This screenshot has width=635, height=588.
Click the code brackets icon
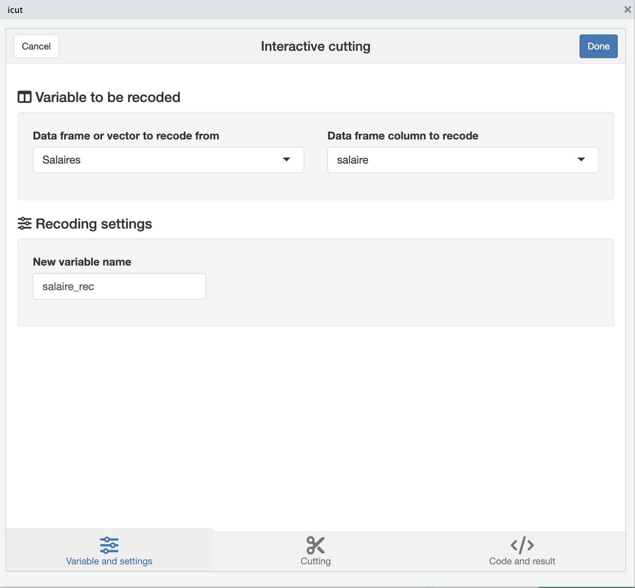point(522,545)
